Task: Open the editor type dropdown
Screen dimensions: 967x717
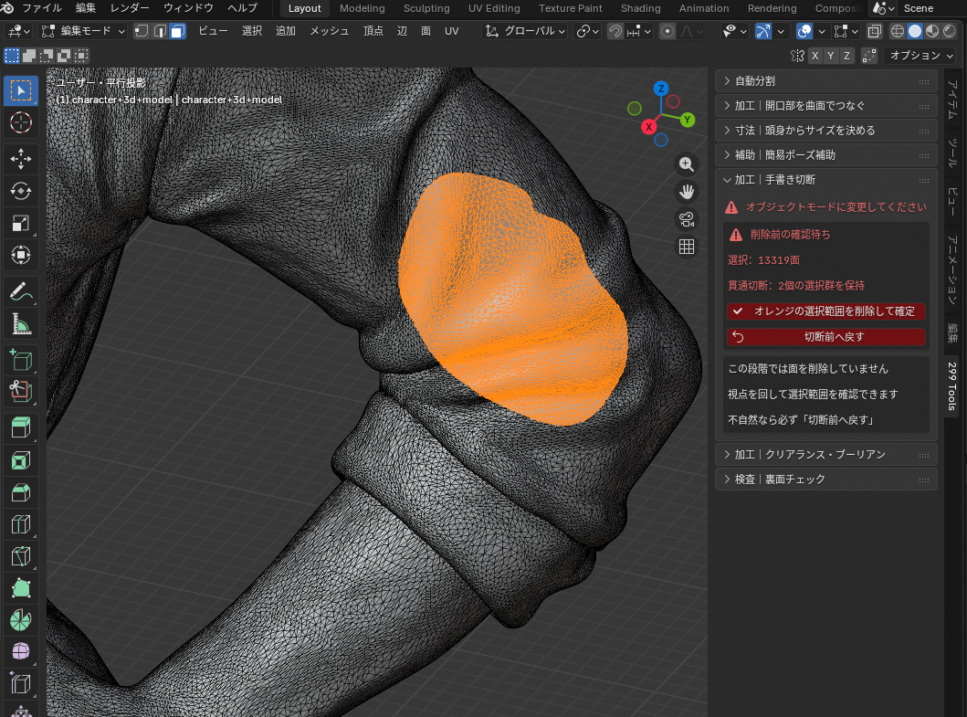Action: (x=18, y=31)
